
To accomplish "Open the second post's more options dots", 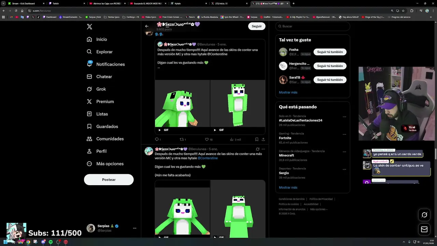I will [263, 149].
